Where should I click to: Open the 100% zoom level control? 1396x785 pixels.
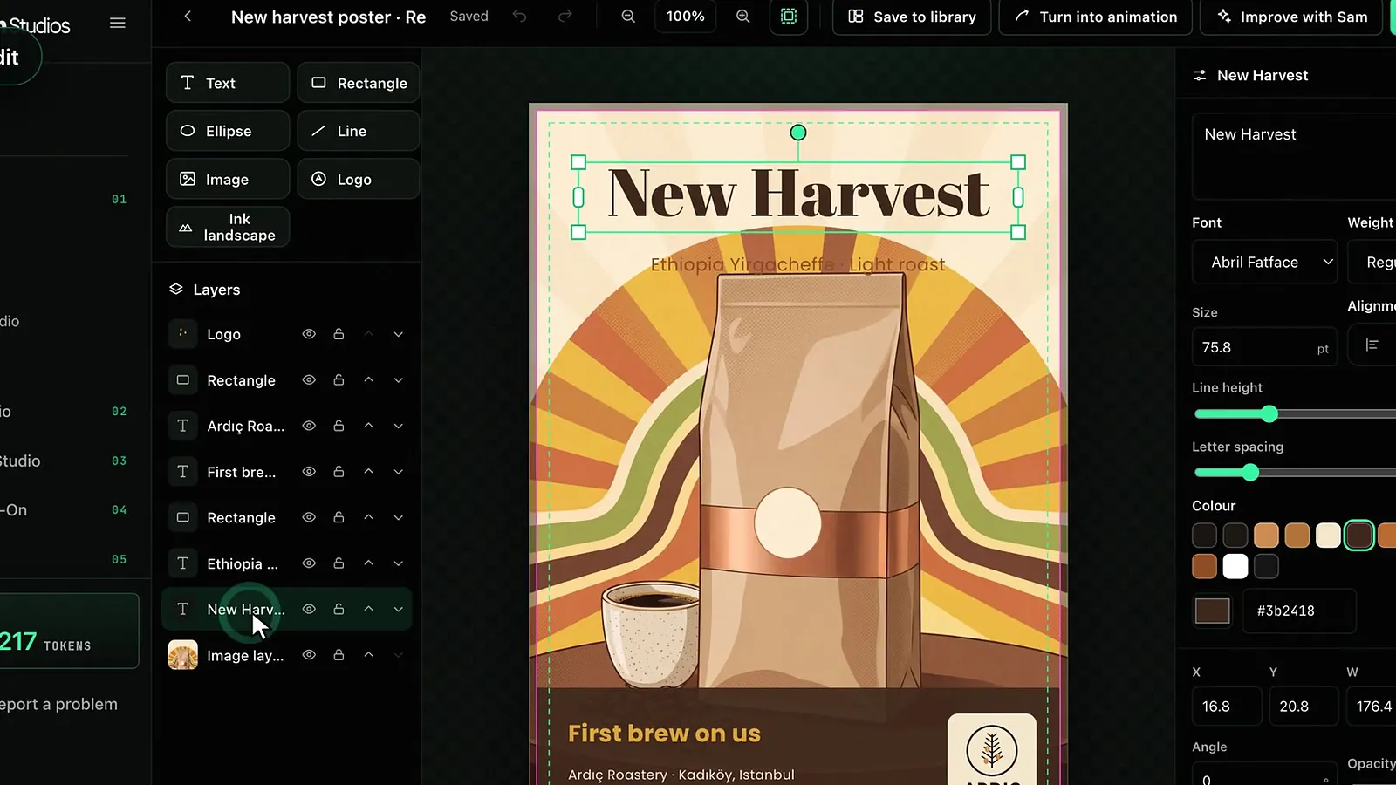[686, 17]
